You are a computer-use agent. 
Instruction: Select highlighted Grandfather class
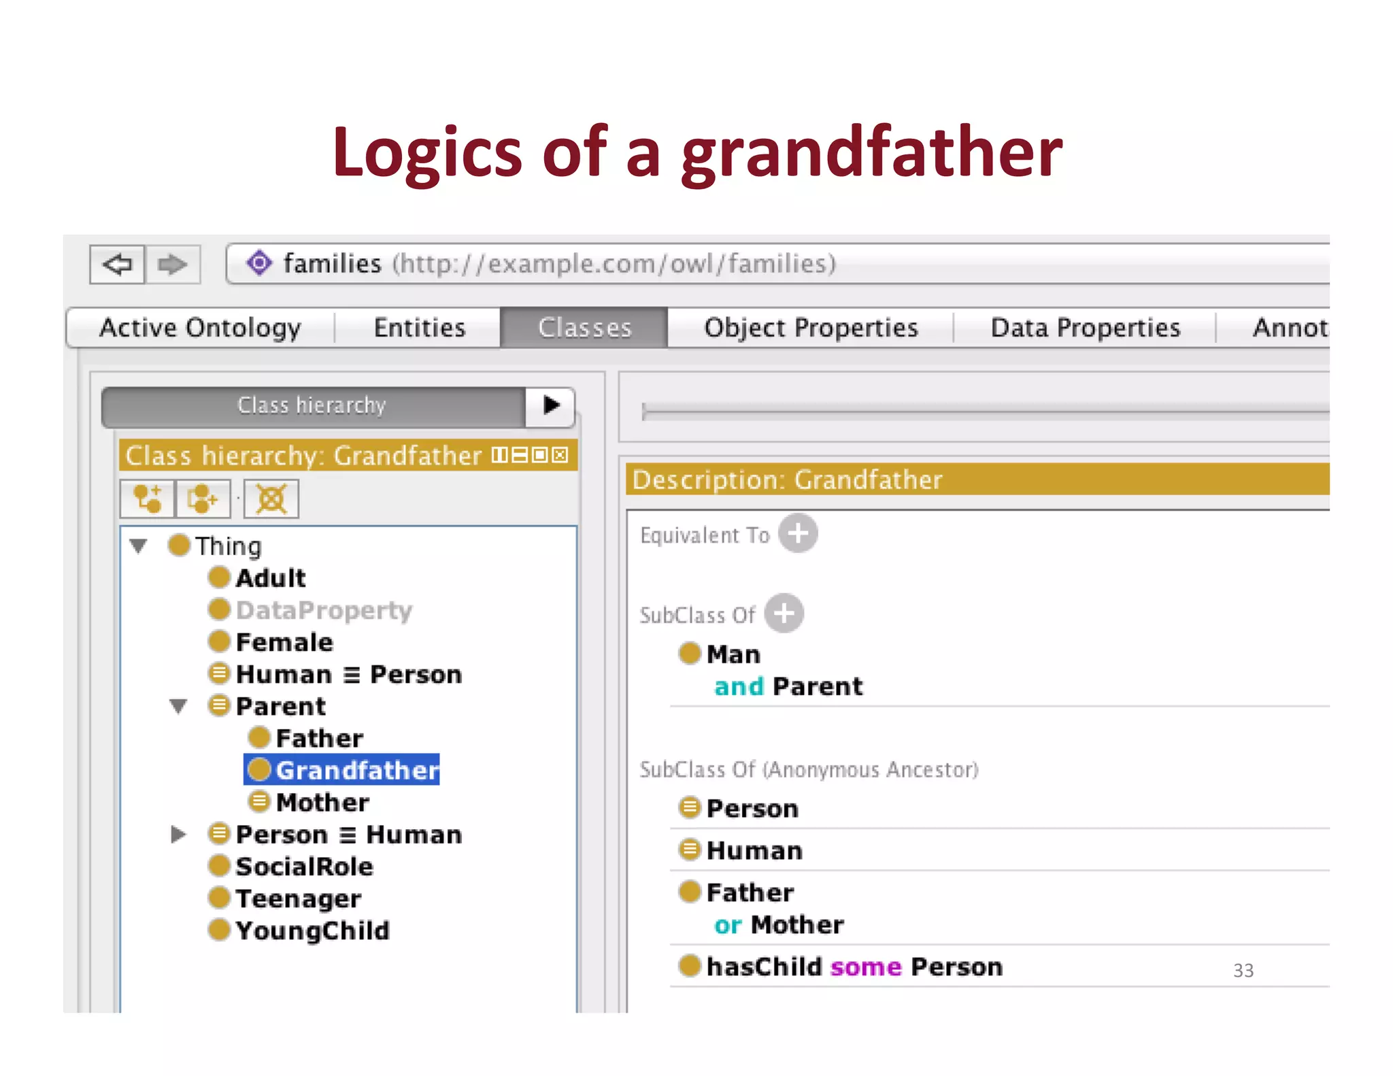point(342,769)
